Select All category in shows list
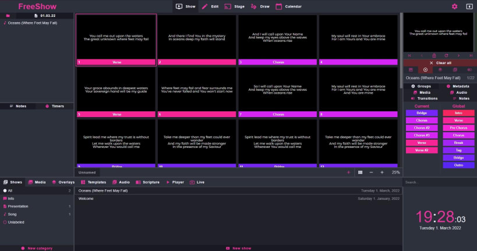Image resolution: width=477 pixels, height=251 pixels. point(37,190)
